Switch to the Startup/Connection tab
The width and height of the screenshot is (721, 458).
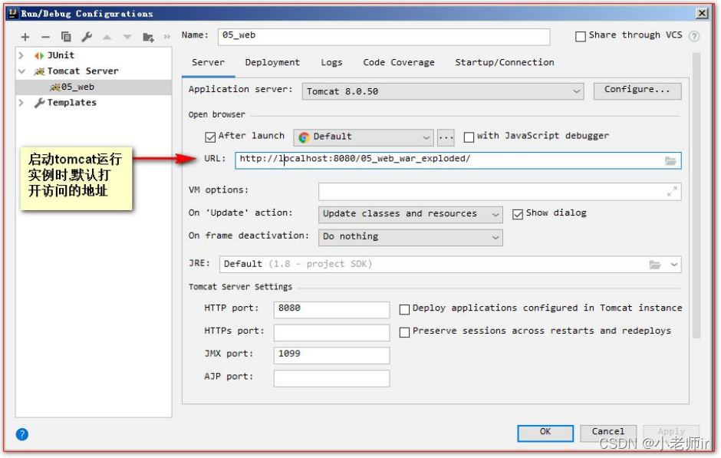click(x=505, y=63)
